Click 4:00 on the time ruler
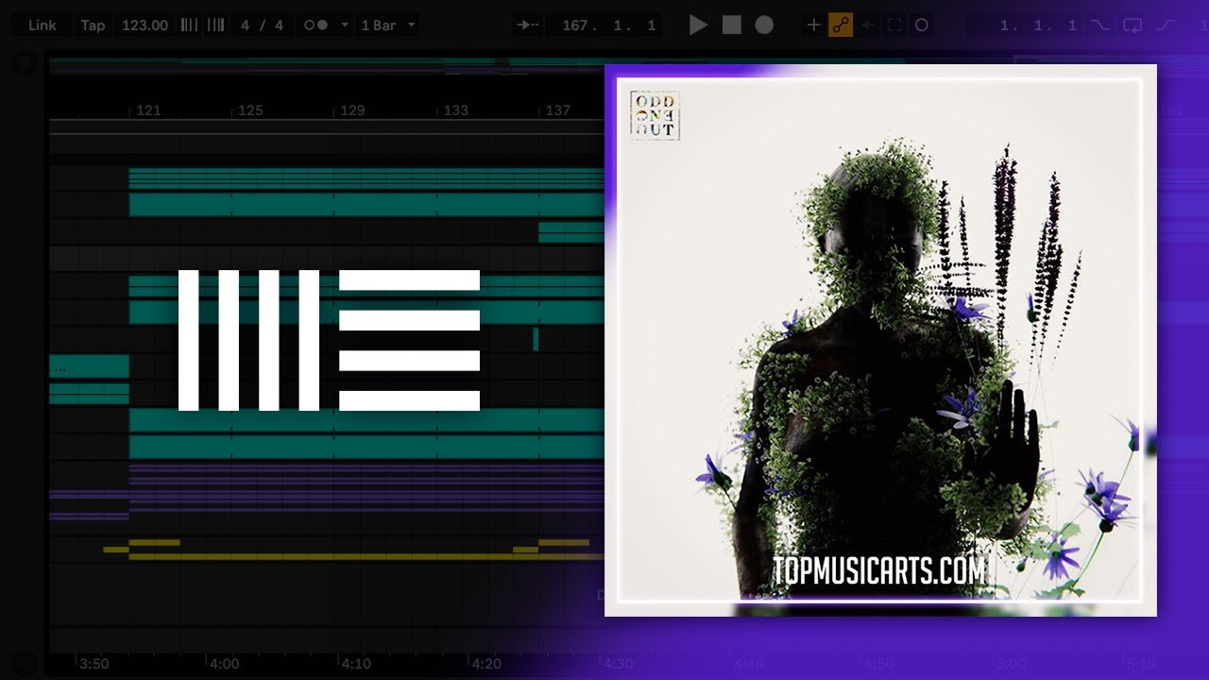1209x680 pixels. pos(224,664)
